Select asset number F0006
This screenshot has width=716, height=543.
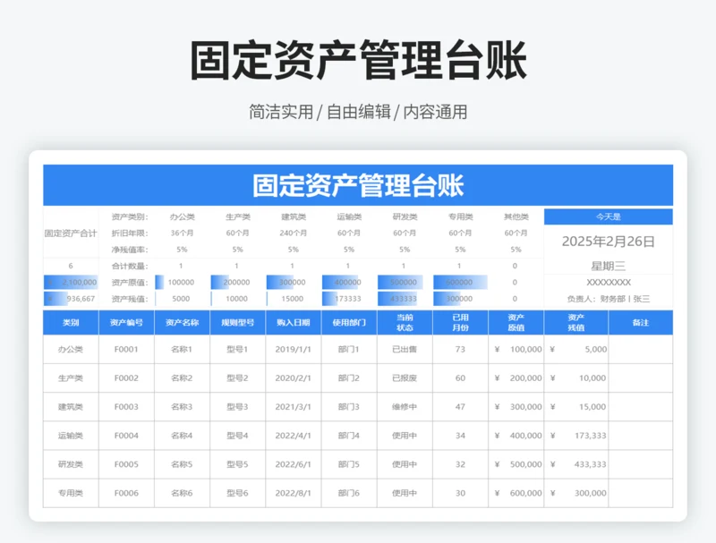[126, 493]
